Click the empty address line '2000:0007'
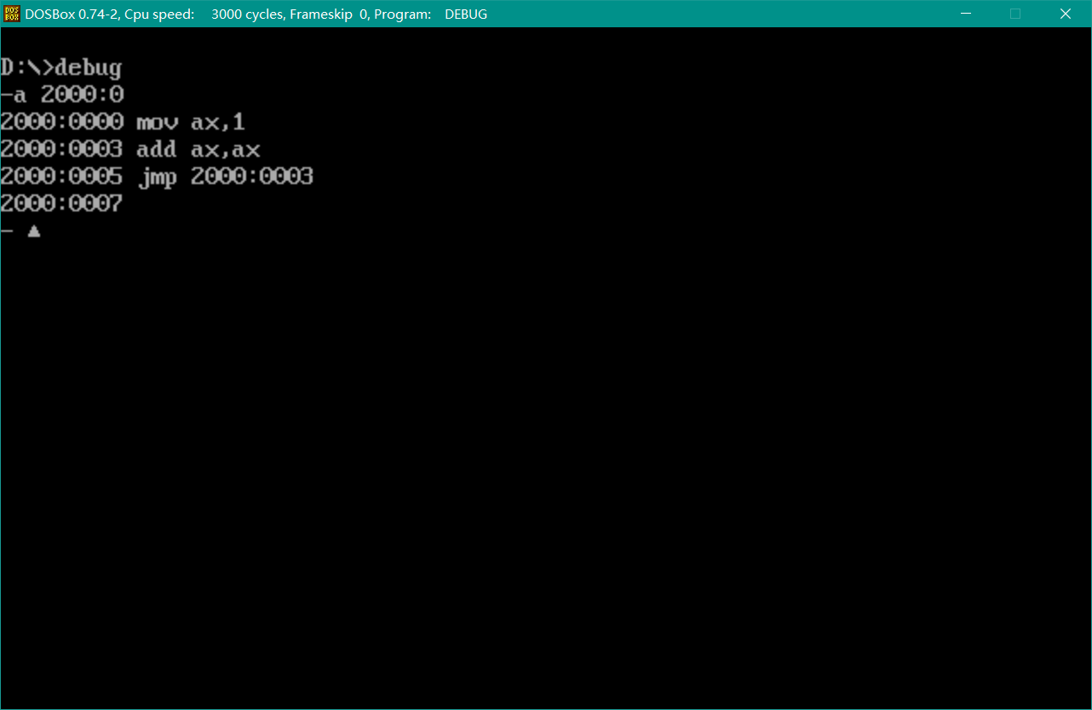This screenshot has height=710, width=1092. coord(61,205)
